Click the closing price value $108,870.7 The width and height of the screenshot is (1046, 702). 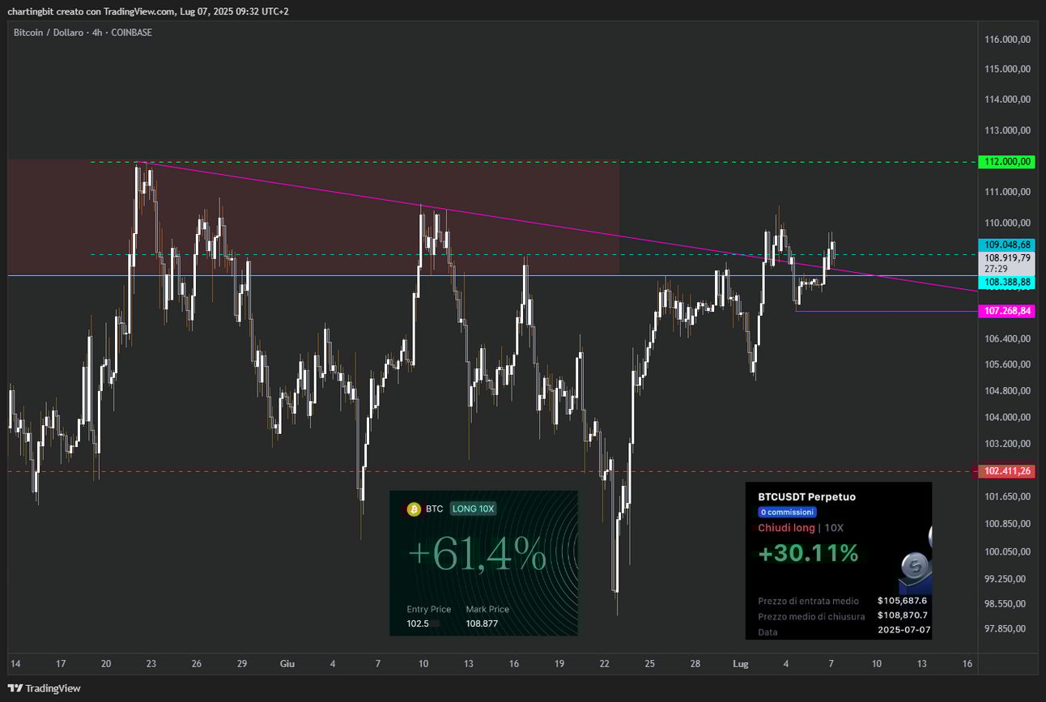pos(902,616)
